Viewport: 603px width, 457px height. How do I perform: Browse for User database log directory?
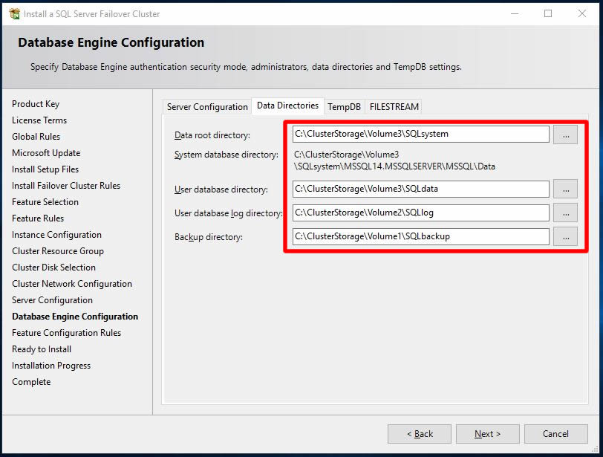click(565, 213)
